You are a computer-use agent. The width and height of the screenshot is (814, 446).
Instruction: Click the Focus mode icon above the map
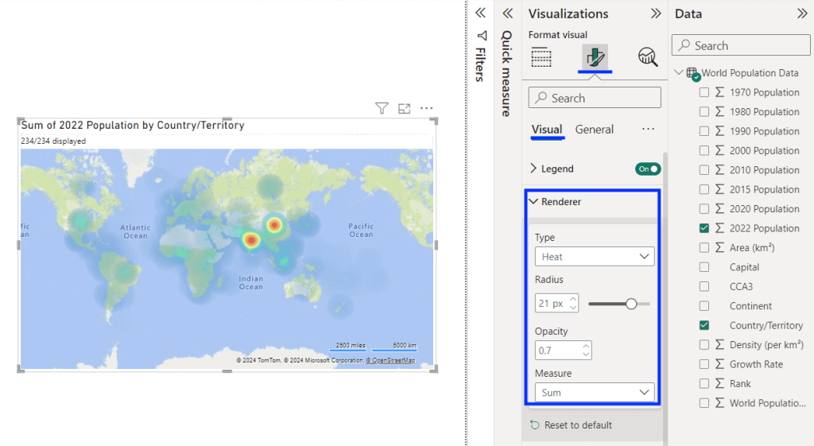coord(405,108)
